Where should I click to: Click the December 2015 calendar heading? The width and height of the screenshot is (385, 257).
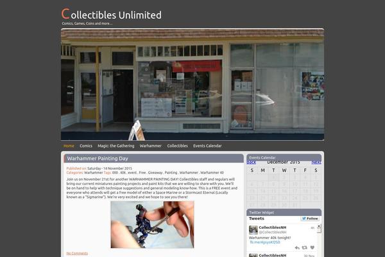coord(284,162)
